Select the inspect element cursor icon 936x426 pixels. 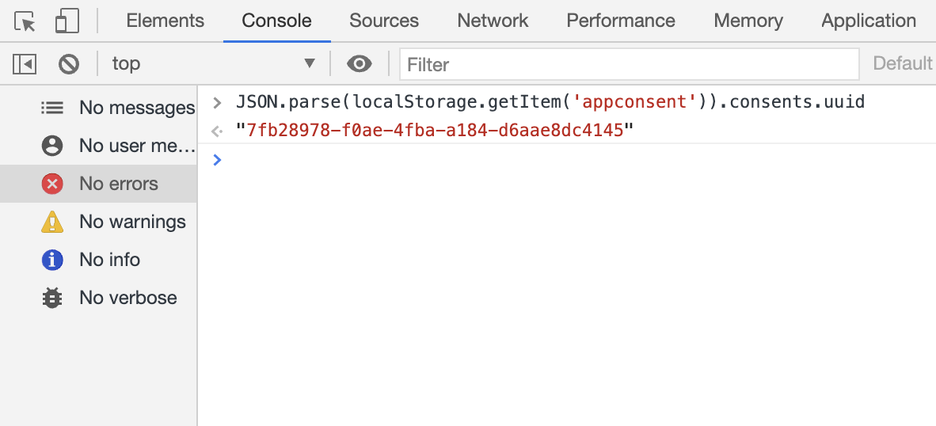[x=25, y=21]
